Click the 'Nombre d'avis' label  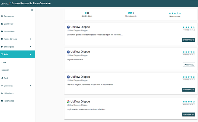coord(87,16)
